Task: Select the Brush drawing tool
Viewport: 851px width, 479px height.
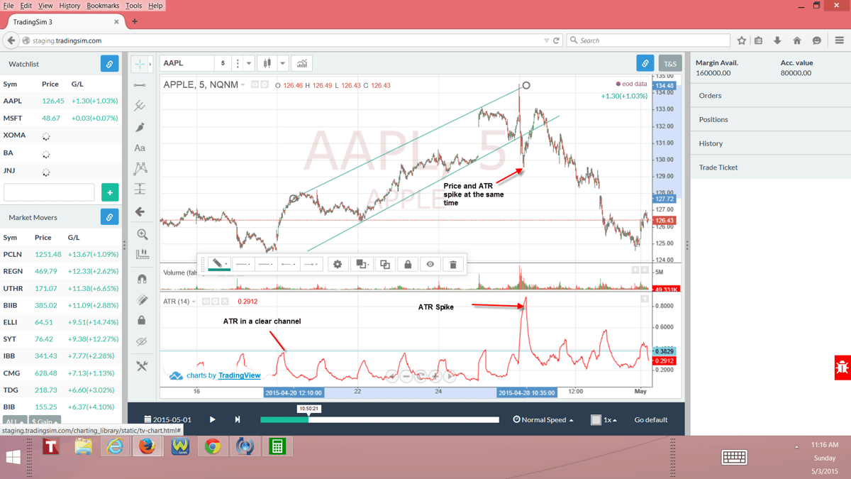Action: (141, 126)
